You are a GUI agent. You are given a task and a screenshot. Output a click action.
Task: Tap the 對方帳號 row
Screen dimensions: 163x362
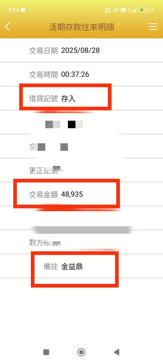click(x=81, y=242)
